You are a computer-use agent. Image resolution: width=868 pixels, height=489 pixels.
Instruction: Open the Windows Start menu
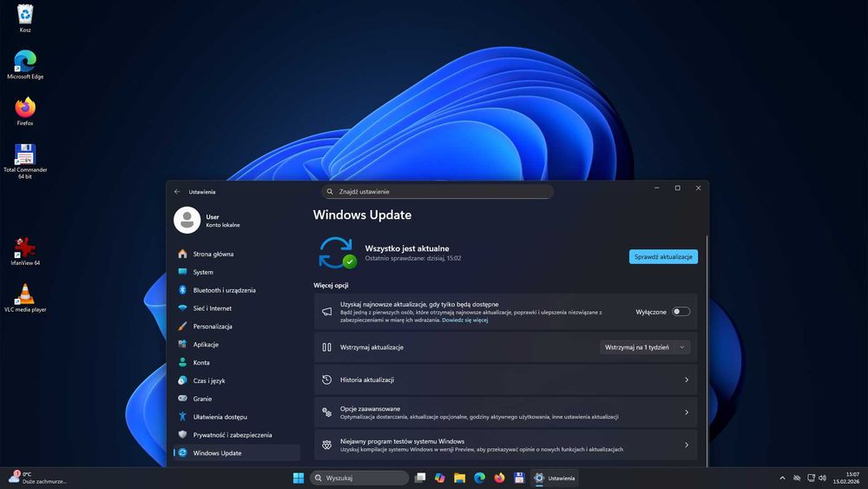[299, 478]
